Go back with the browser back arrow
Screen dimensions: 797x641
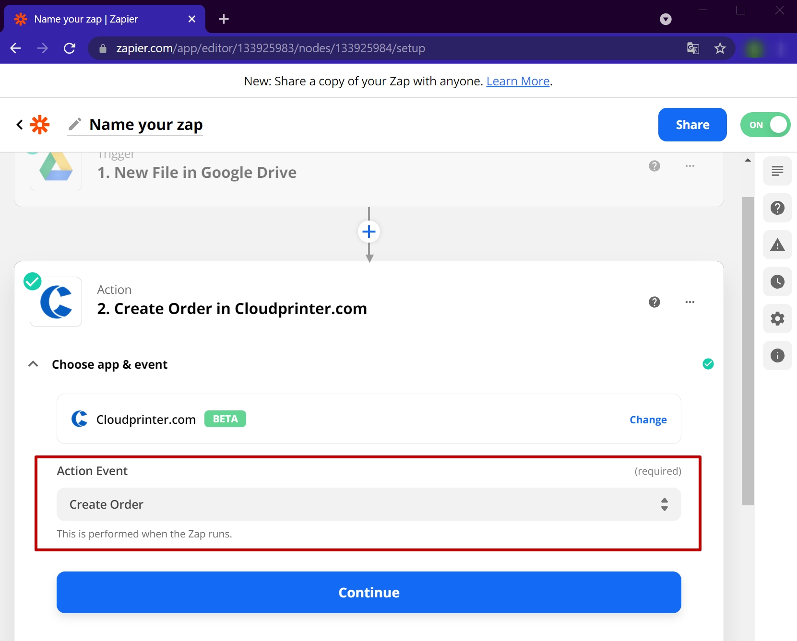point(16,48)
